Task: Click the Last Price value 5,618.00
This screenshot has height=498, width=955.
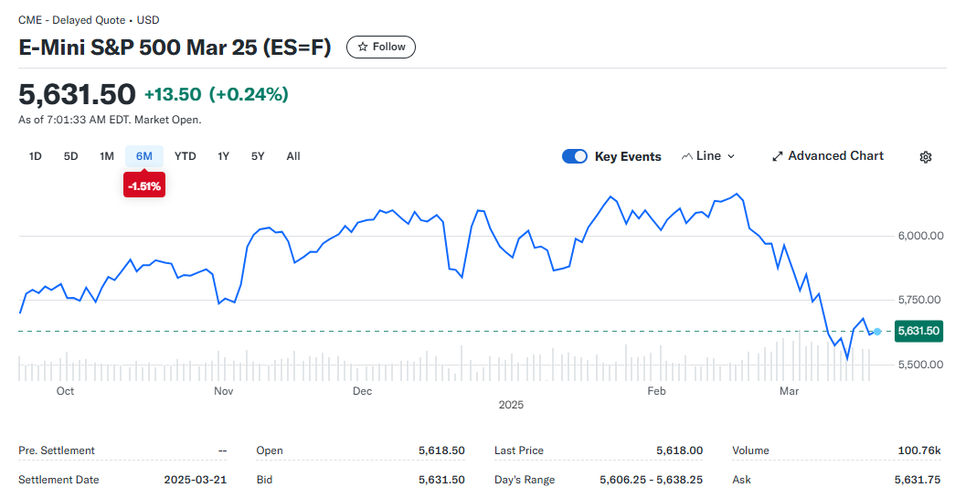Action: (x=680, y=450)
